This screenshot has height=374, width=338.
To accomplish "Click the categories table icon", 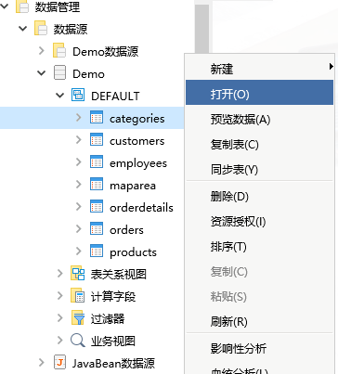I will click(97, 118).
